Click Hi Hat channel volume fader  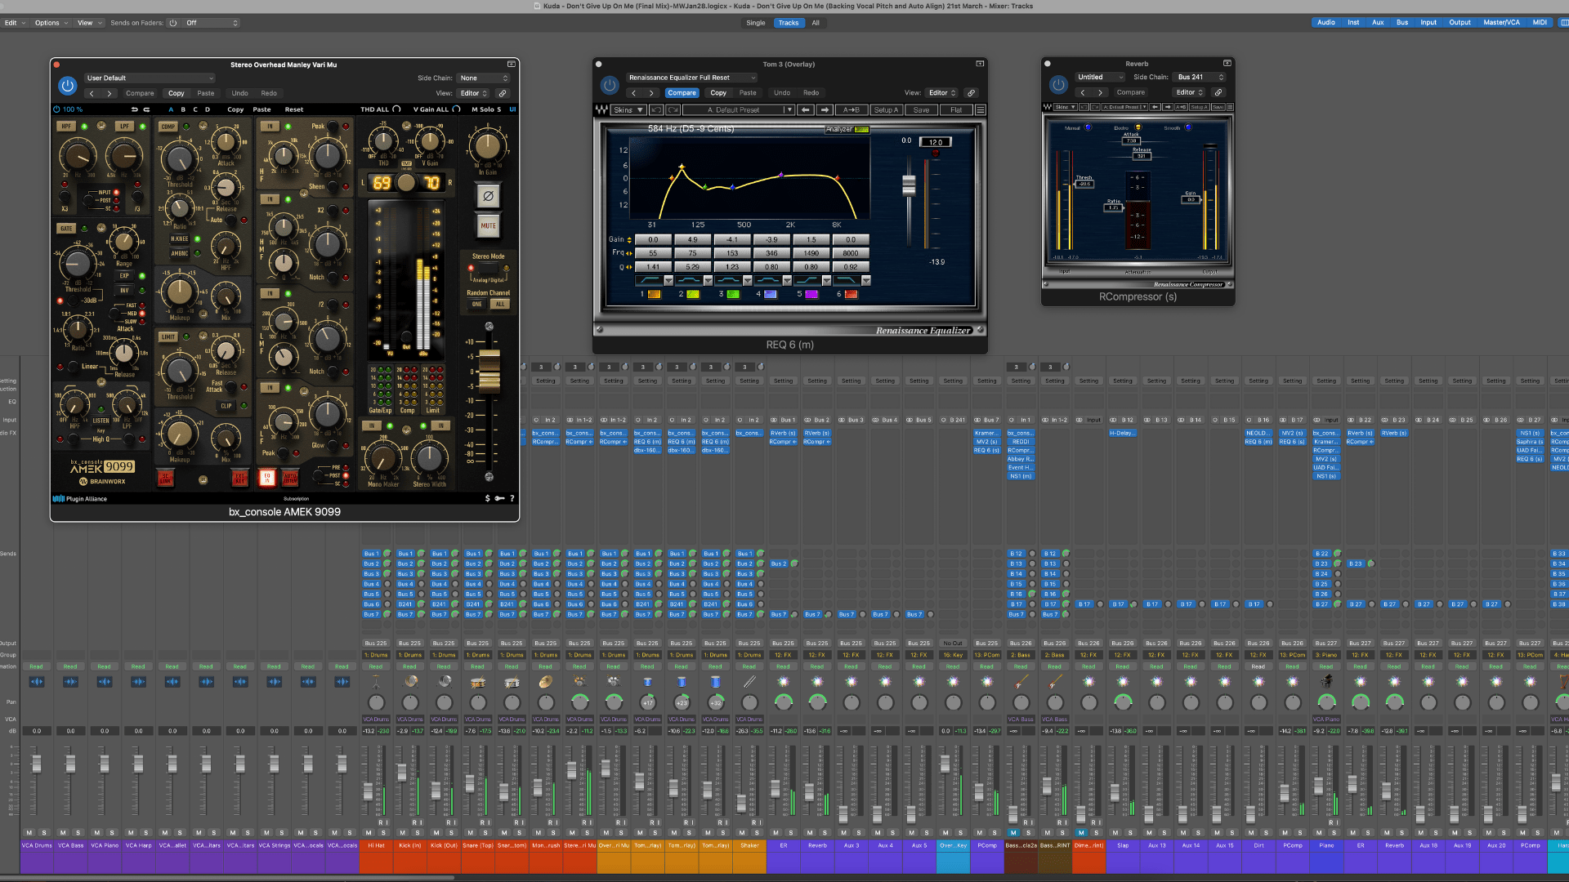click(x=368, y=791)
